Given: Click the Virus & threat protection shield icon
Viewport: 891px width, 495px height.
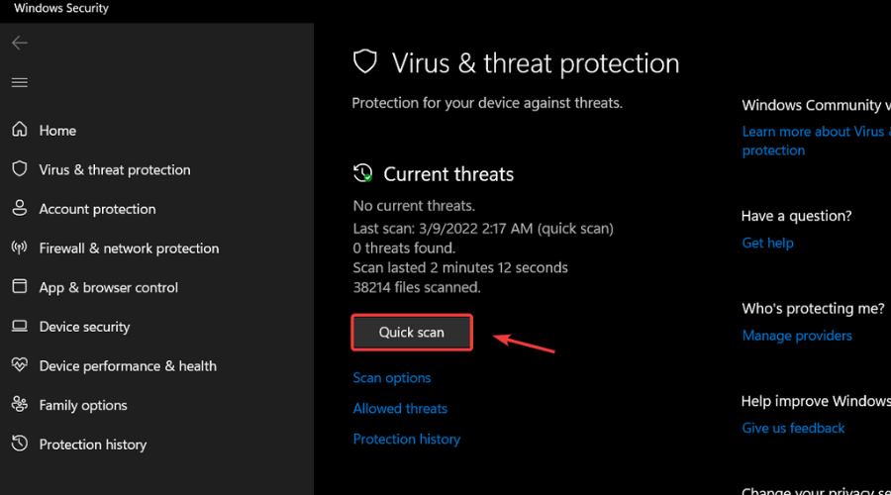Looking at the screenshot, I should click(20, 169).
